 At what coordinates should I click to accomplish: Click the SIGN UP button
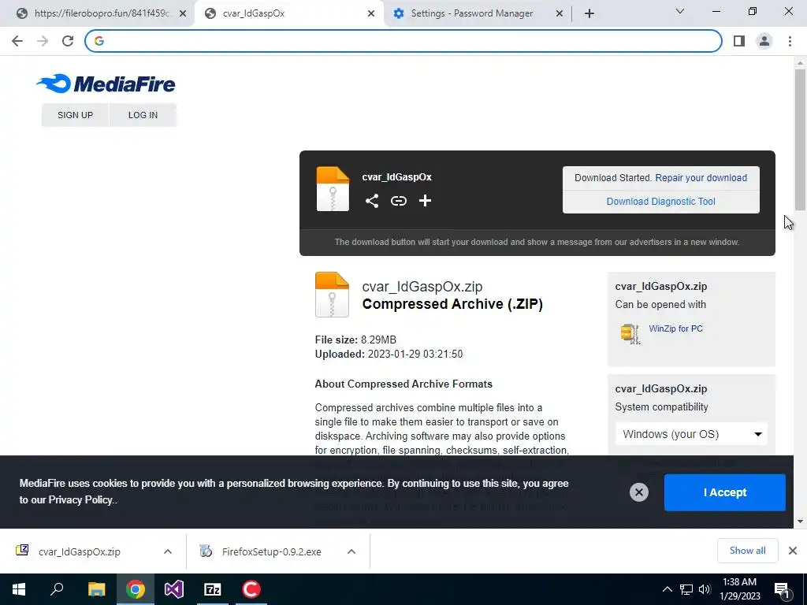click(75, 115)
